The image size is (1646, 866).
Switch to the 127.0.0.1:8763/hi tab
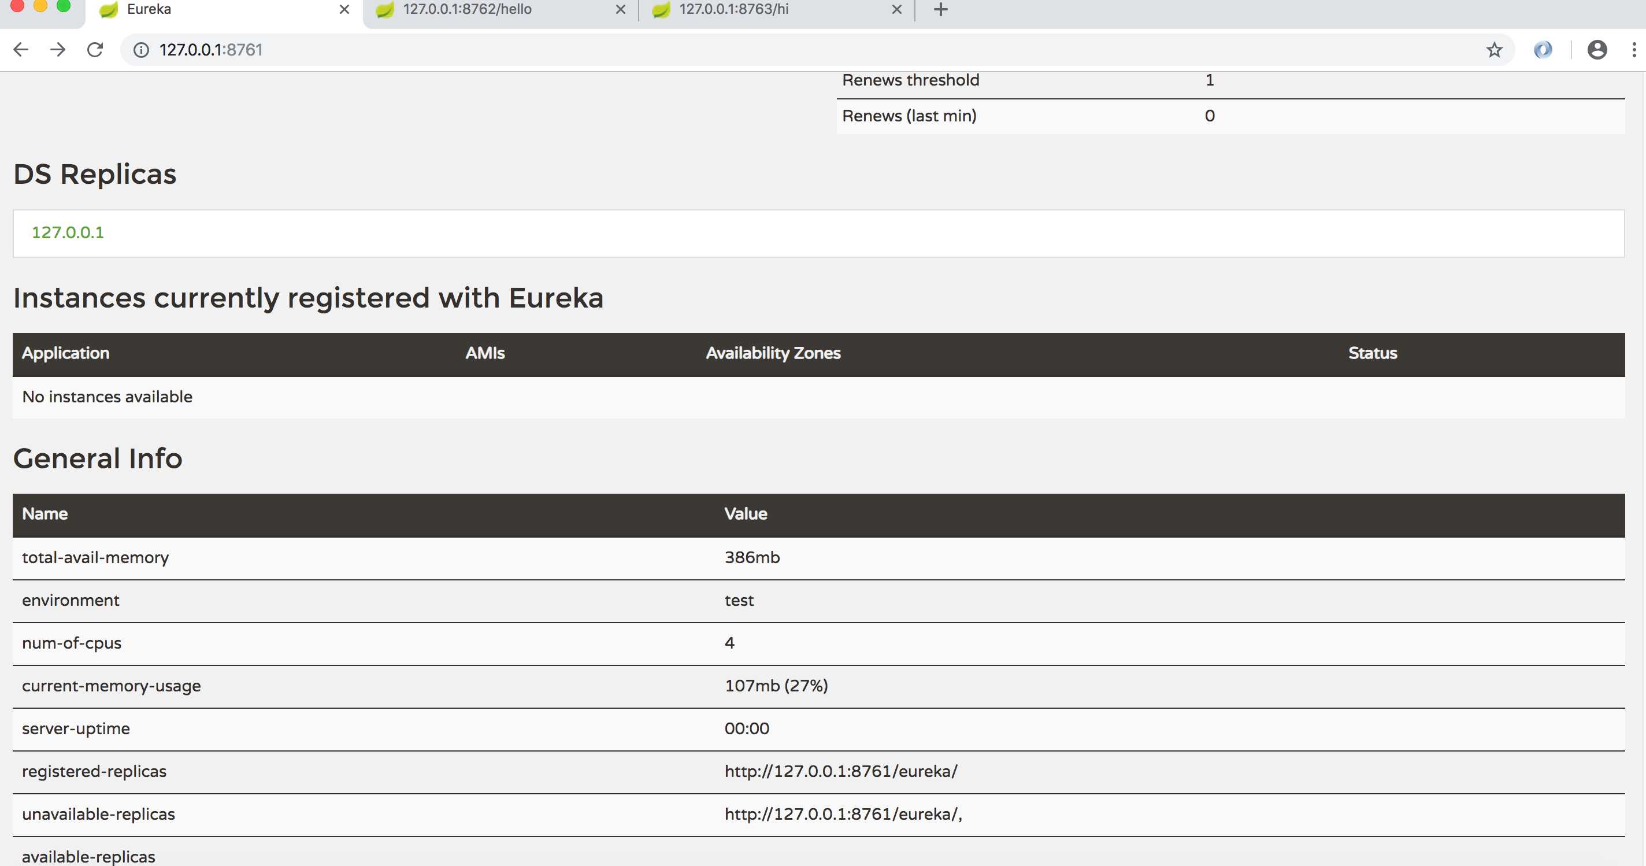(x=777, y=12)
